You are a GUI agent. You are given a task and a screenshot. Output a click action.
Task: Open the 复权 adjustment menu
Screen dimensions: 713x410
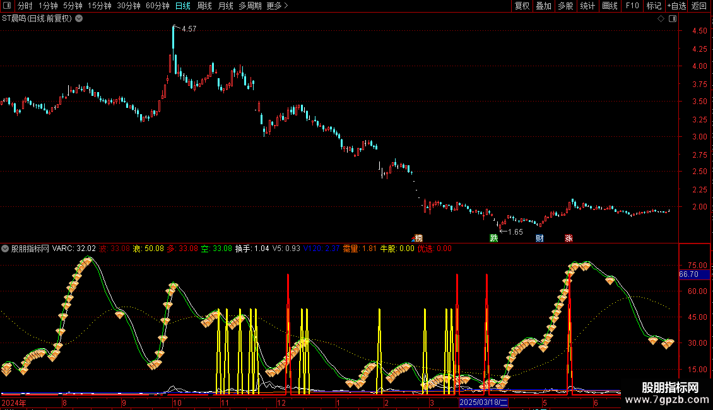(522, 6)
